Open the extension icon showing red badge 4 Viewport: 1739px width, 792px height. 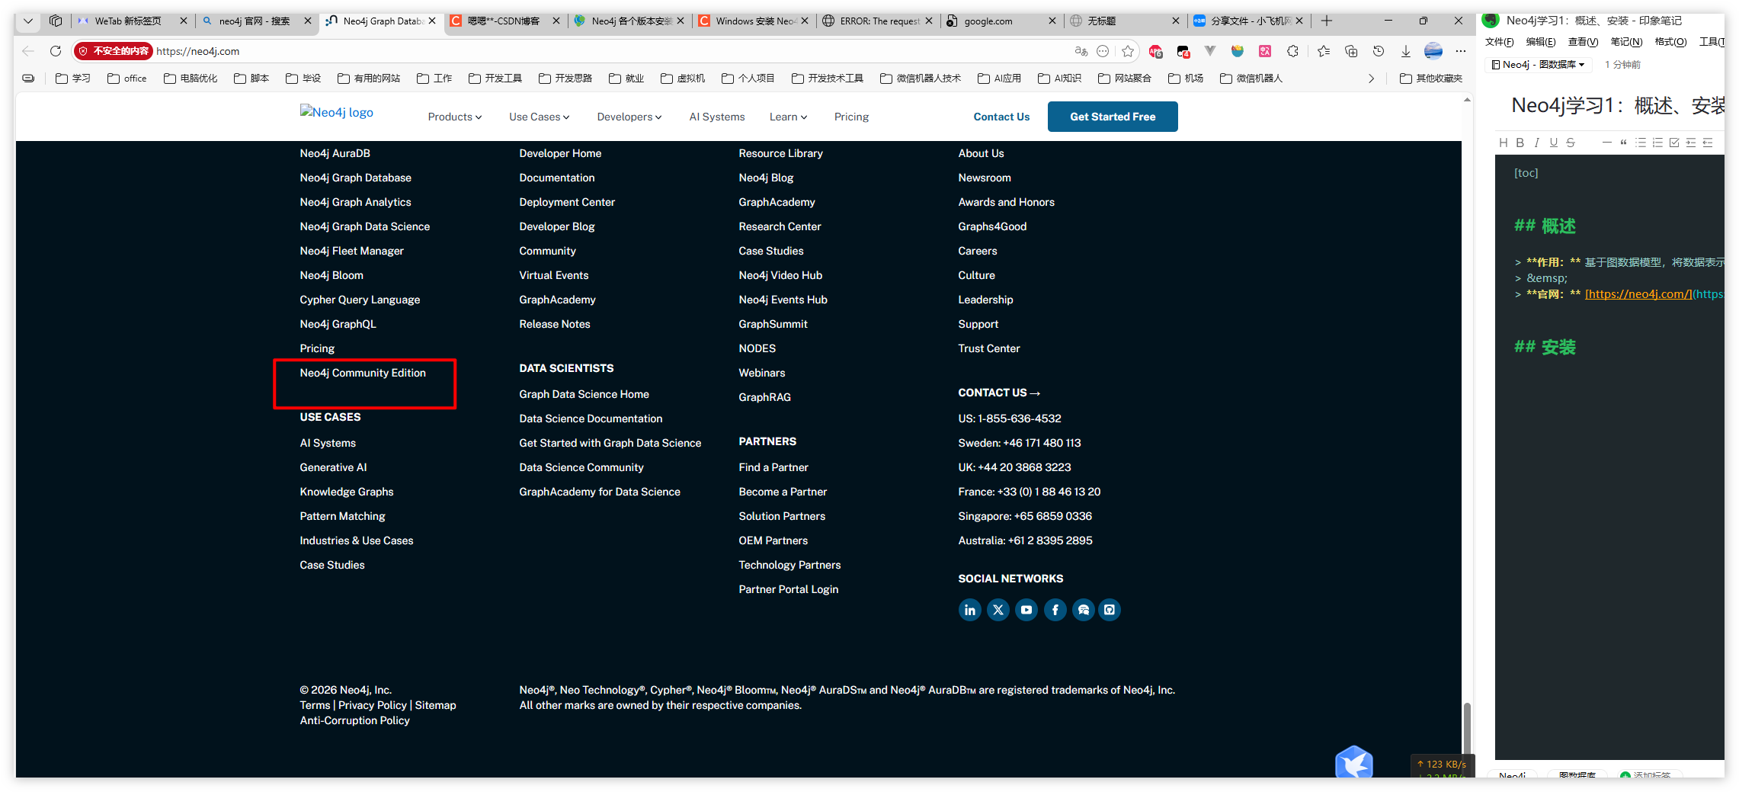coord(1183,51)
